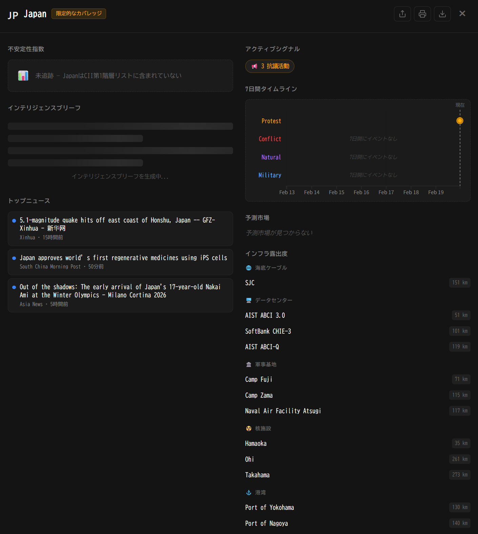Click the download icon button

point(442,14)
